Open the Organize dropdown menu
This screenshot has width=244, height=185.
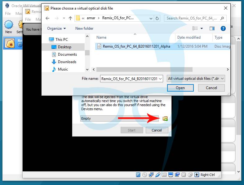point(56,28)
